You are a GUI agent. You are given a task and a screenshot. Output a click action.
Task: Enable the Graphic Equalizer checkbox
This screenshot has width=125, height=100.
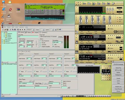(x=41, y=46)
